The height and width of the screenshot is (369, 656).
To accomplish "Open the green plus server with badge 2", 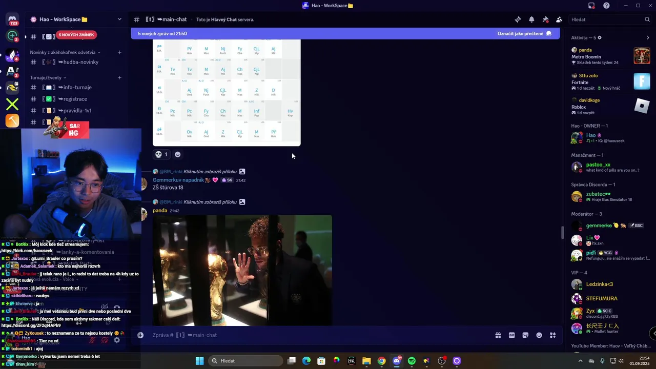I will coord(12,36).
